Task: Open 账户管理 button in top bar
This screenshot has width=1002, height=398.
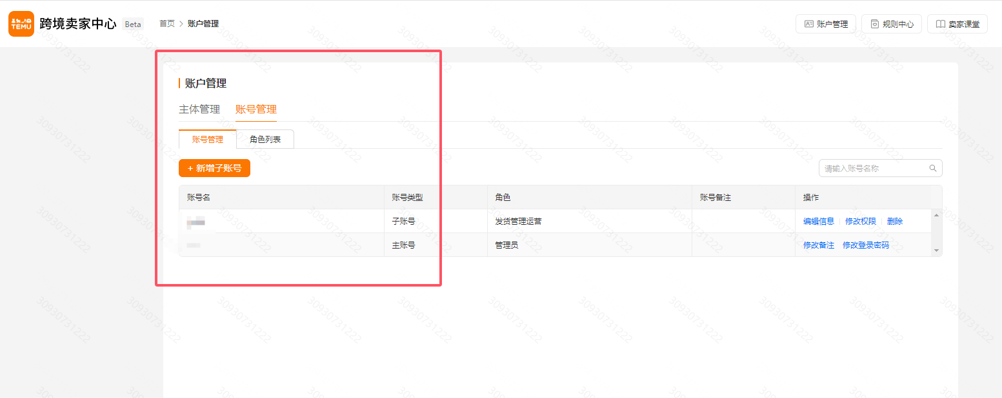Action: [826, 24]
